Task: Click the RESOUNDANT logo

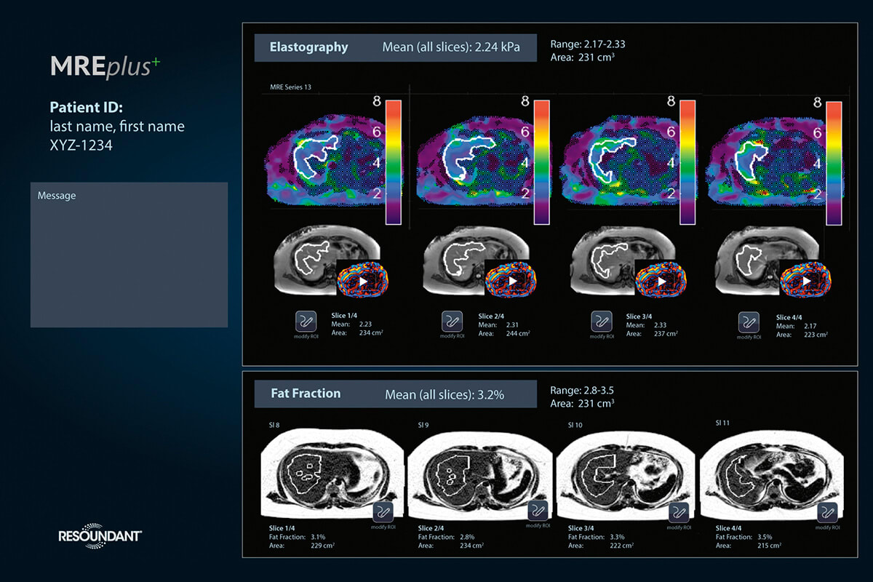Action: coord(100,535)
